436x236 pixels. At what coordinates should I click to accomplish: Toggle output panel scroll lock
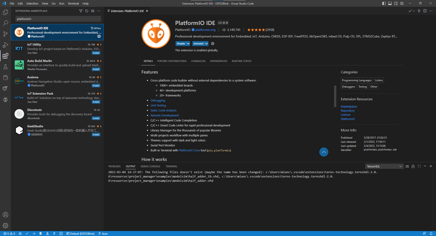[413, 166]
